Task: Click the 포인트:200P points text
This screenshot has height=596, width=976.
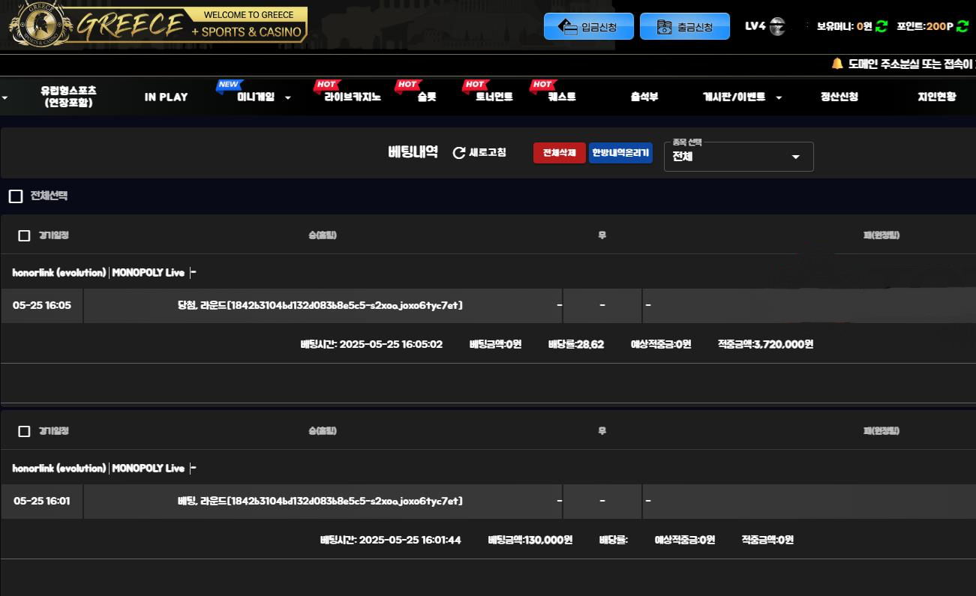Action: pos(925,26)
